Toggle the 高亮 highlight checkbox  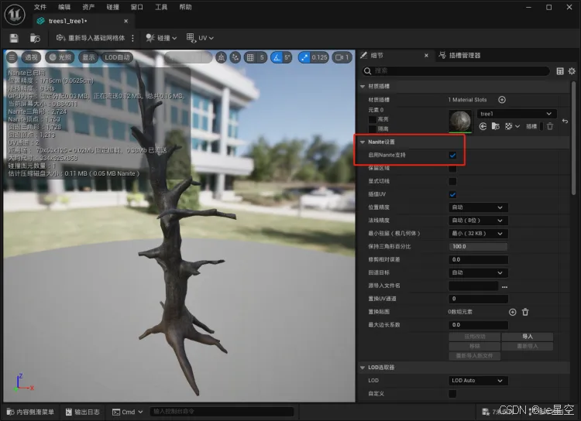tap(373, 119)
